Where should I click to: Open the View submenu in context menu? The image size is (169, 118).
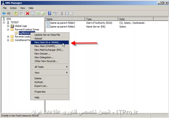[50, 73]
